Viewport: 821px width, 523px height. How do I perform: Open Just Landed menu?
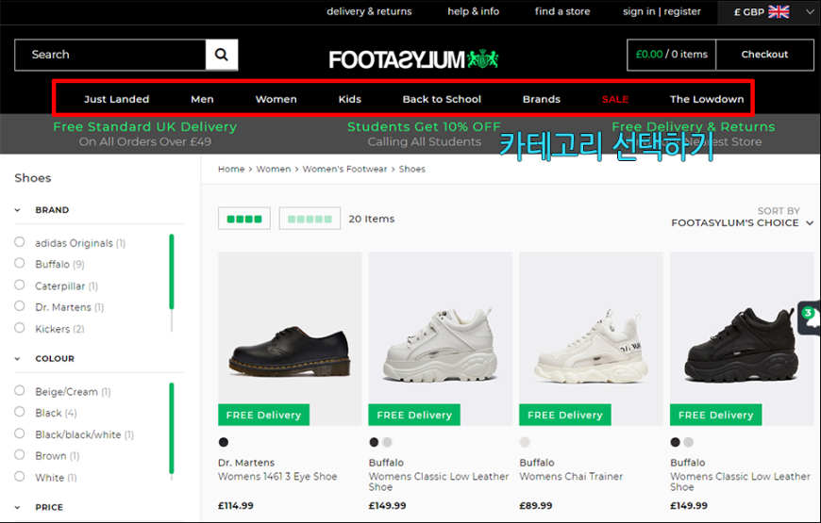coord(117,99)
